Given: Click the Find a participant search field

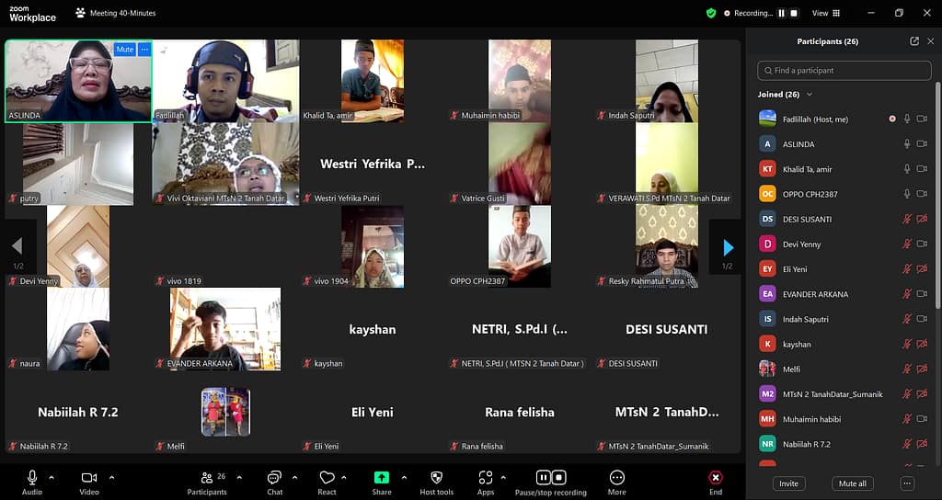Looking at the screenshot, I should coord(843,70).
